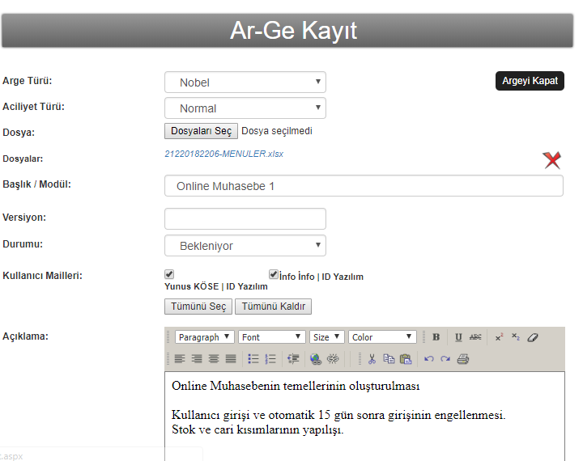Apply subscript formatting
Screen dimensions: 583x461
click(516, 337)
